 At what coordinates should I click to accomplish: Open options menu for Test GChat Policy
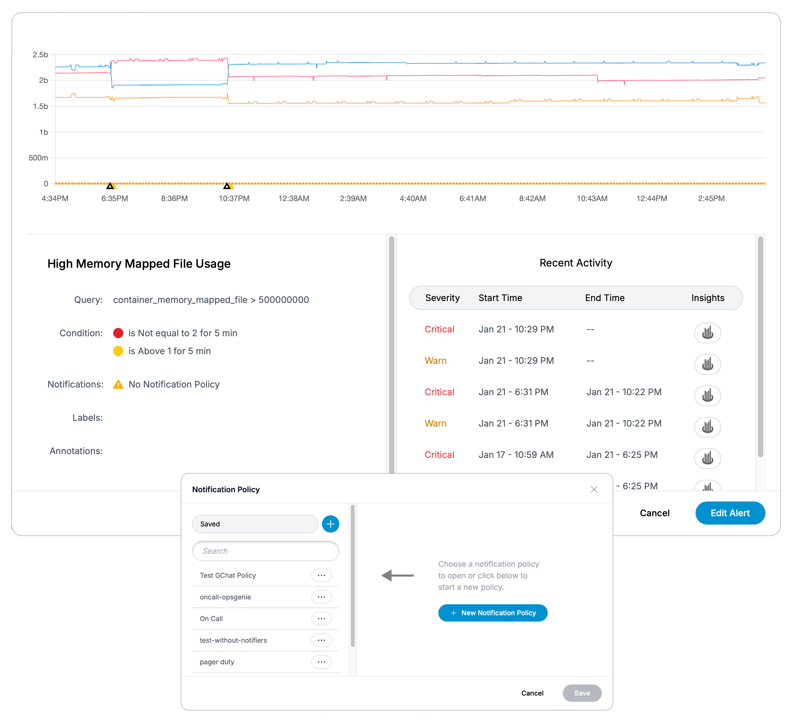point(321,575)
